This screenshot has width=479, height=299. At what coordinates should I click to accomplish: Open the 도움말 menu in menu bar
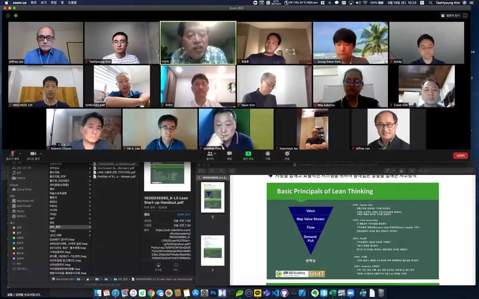pyautogui.click(x=72, y=2)
